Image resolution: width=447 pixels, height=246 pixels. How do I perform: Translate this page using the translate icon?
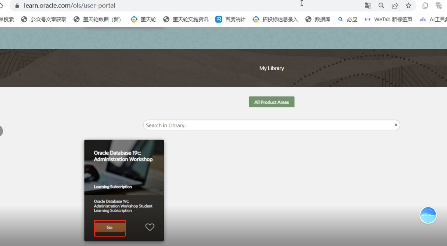pos(368,6)
